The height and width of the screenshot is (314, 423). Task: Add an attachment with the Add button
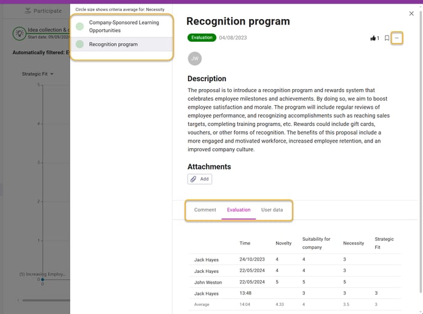200,179
